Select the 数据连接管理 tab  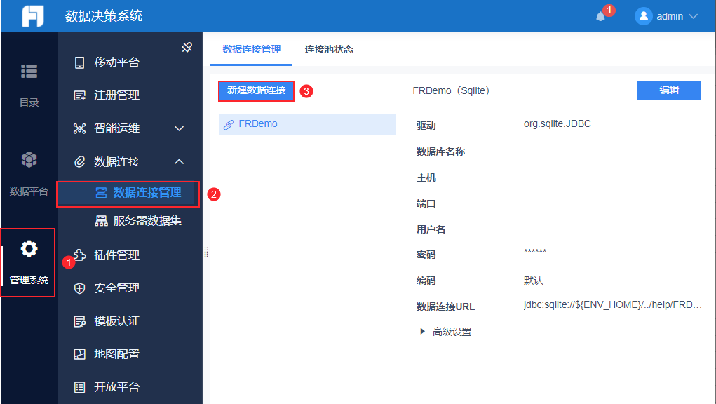pyautogui.click(x=251, y=49)
